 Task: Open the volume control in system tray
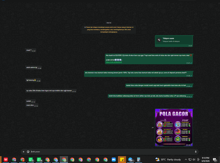coord(194,159)
